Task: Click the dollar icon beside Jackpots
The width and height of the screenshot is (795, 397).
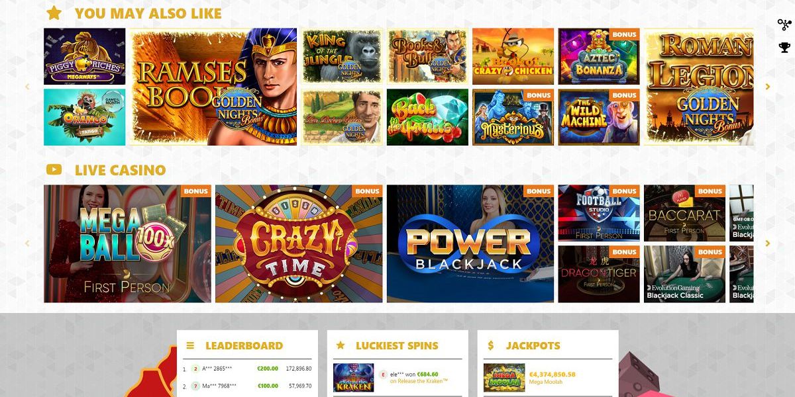Action: [491, 345]
